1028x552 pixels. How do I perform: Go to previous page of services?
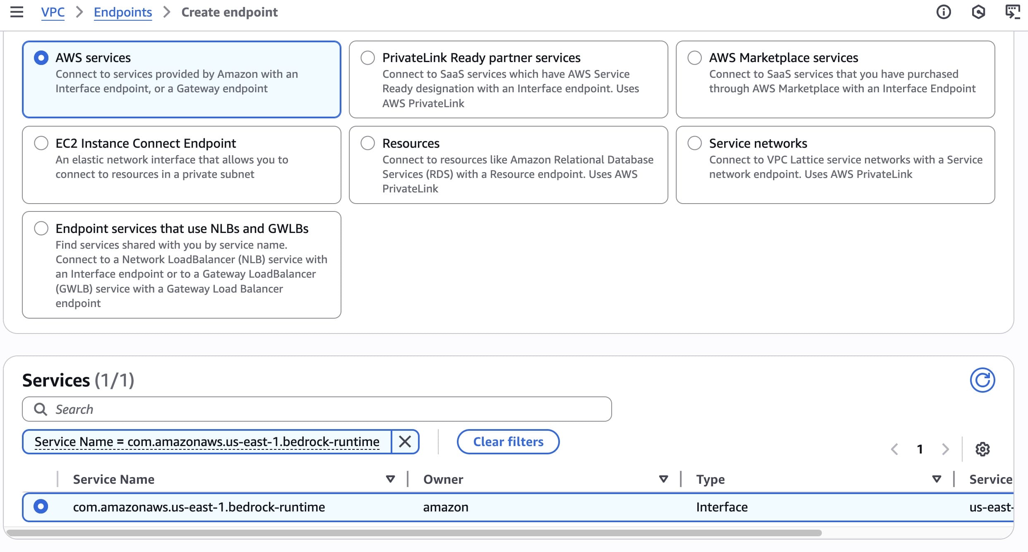coord(895,449)
